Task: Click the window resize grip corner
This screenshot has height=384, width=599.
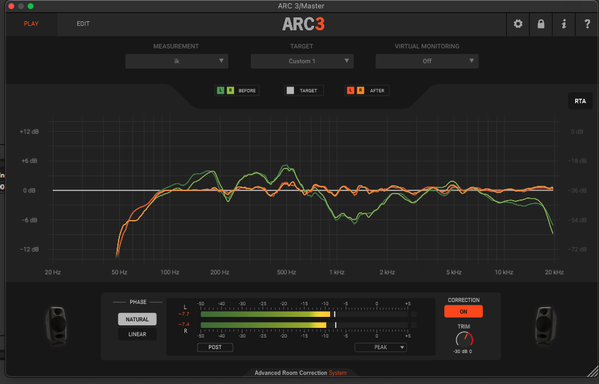Action: 593,371
